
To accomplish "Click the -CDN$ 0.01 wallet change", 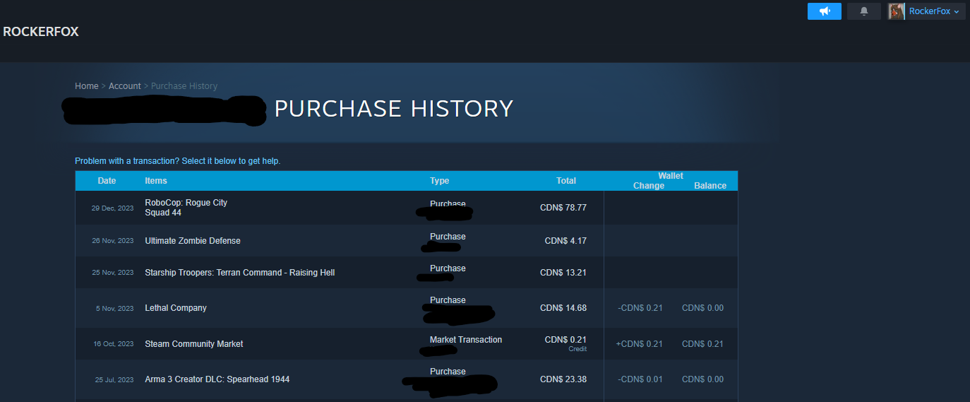I will pyautogui.click(x=640, y=379).
